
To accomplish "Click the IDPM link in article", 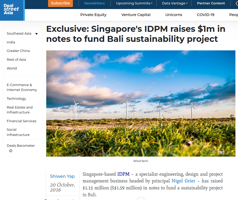I will tap(123, 174).
